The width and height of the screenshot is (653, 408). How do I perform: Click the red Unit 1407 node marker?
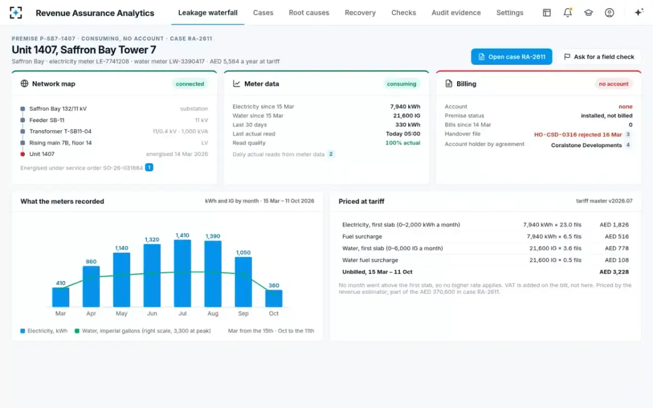click(x=23, y=154)
